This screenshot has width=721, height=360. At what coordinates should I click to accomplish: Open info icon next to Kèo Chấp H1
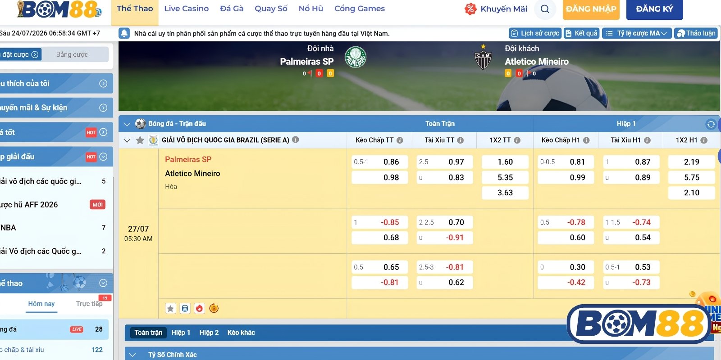pos(586,140)
